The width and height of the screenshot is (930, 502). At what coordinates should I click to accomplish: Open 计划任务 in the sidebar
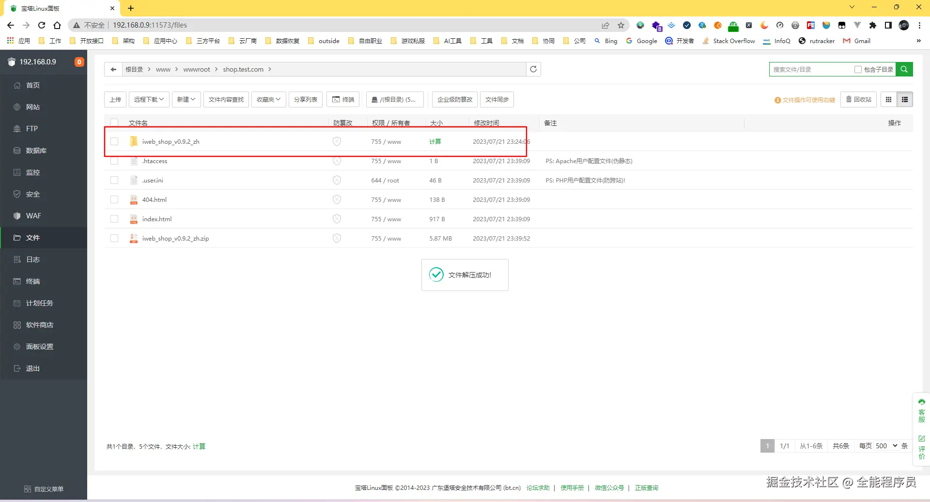pyautogui.click(x=44, y=303)
